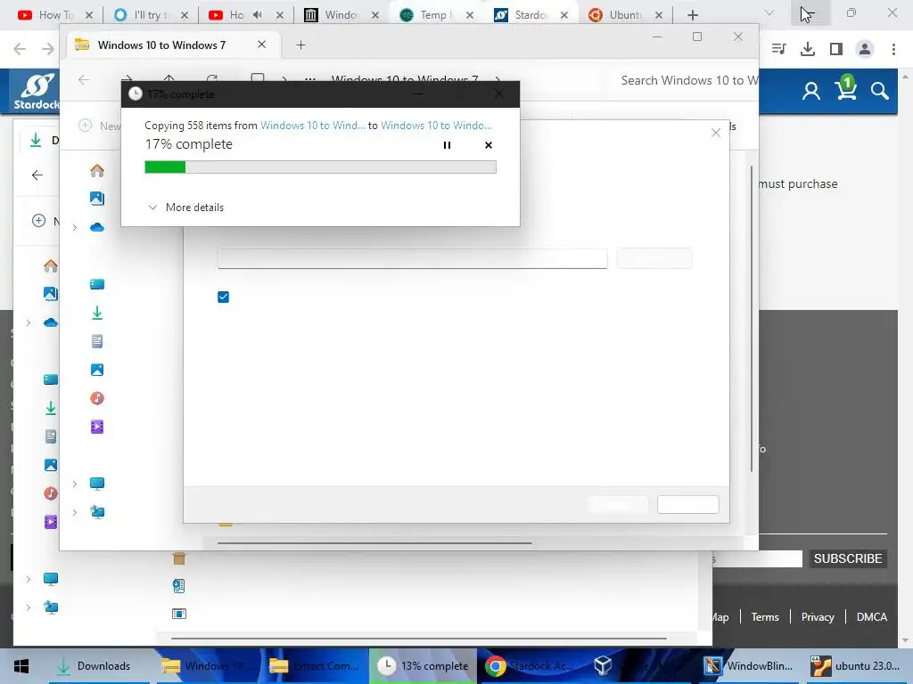
Task: Go back in the Downloads Explorer window
Action: click(x=37, y=175)
